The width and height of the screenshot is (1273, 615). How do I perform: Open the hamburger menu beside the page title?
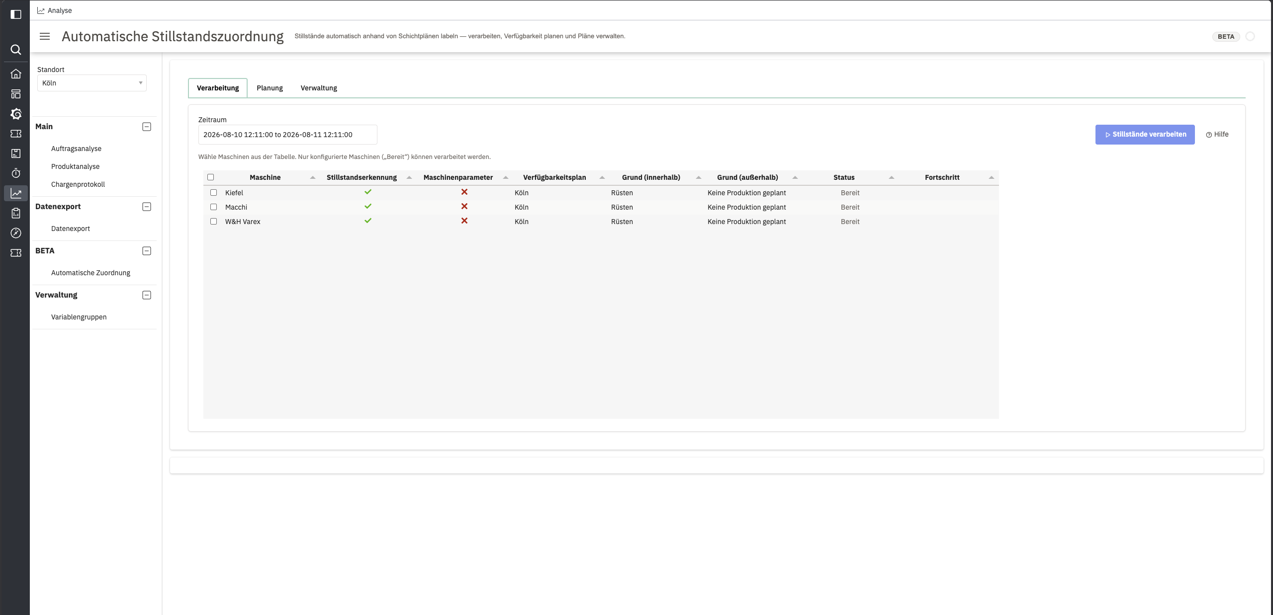pos(45,36)
